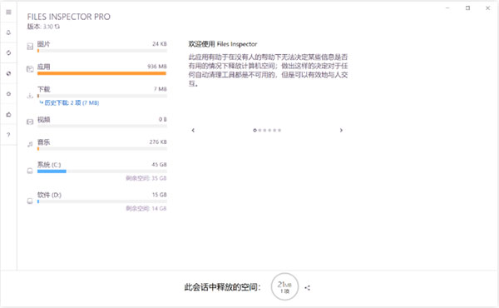Click the 视频 video category icon
Screen dimensions: 499x308
click(x=30, y=122)
